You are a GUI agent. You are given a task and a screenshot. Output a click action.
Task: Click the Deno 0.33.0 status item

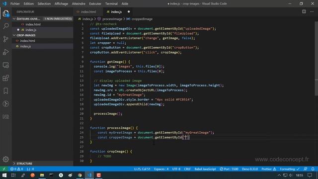point(250,169)
